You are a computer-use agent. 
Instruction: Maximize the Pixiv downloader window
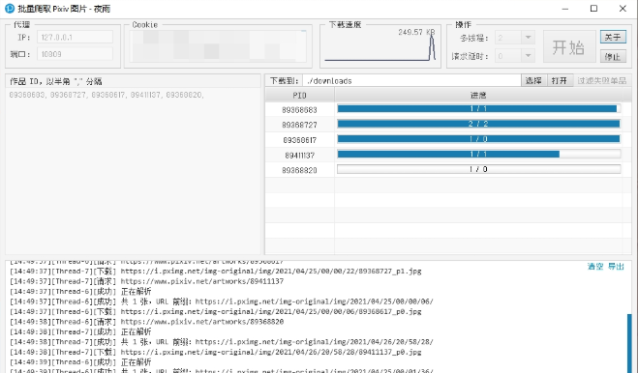click(593, 9)
